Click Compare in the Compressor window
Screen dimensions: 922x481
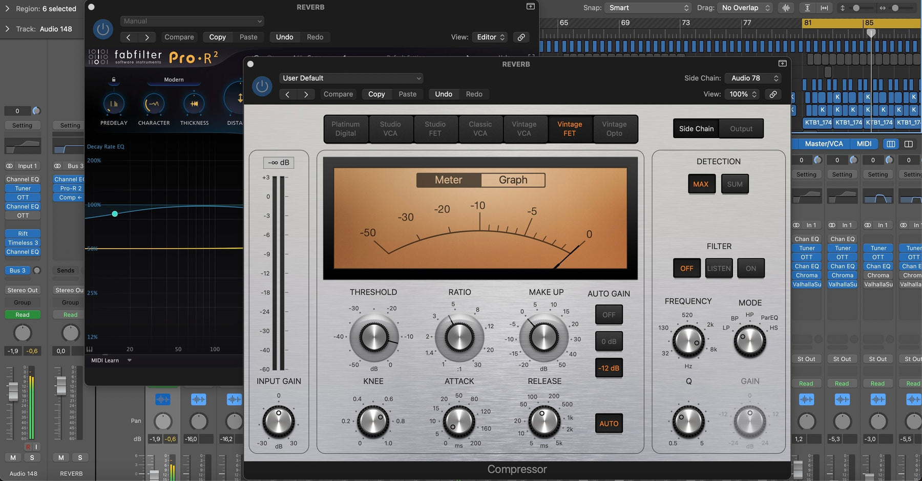tap(338, 94)
